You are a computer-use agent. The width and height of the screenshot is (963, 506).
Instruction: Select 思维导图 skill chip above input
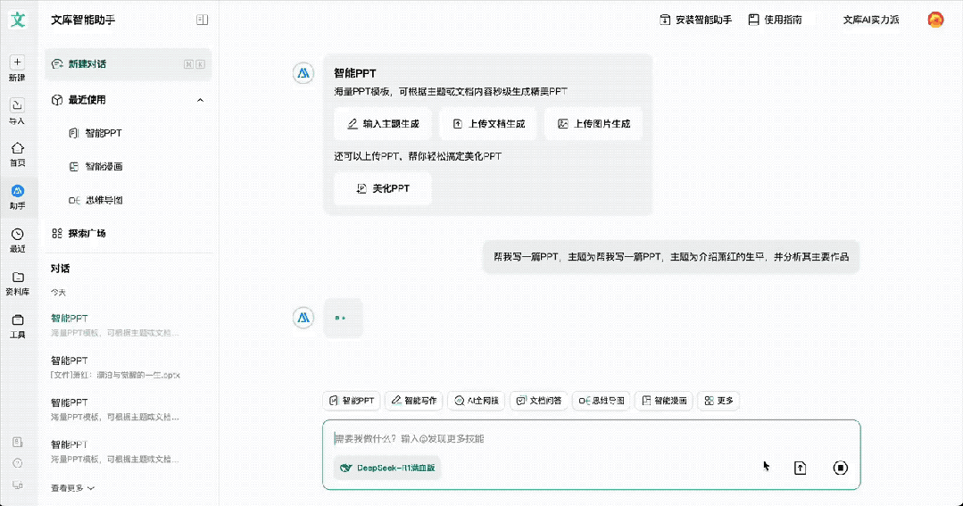(602, 401)
